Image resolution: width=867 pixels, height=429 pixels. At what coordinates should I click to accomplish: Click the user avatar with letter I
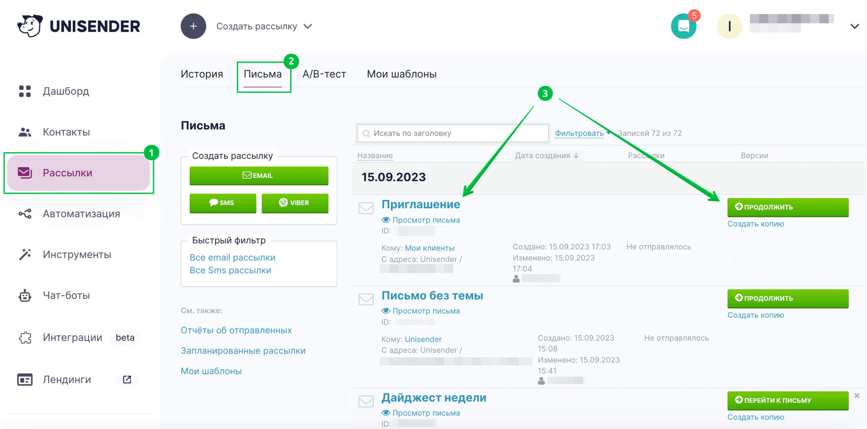(x=729, y=26)
